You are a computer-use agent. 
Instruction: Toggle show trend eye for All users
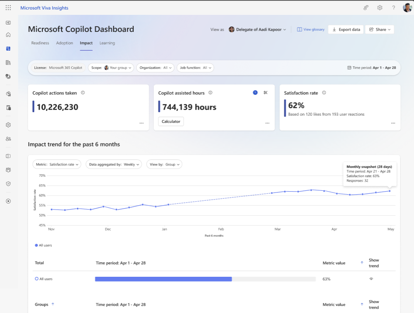coord(371,279)
